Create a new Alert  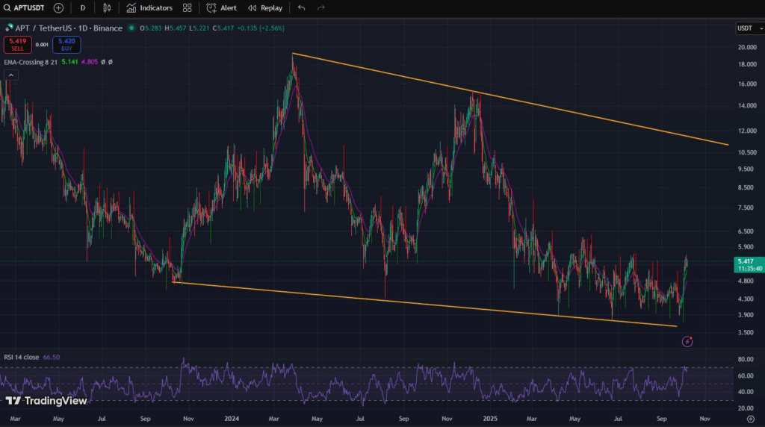[x=222, y=7]
